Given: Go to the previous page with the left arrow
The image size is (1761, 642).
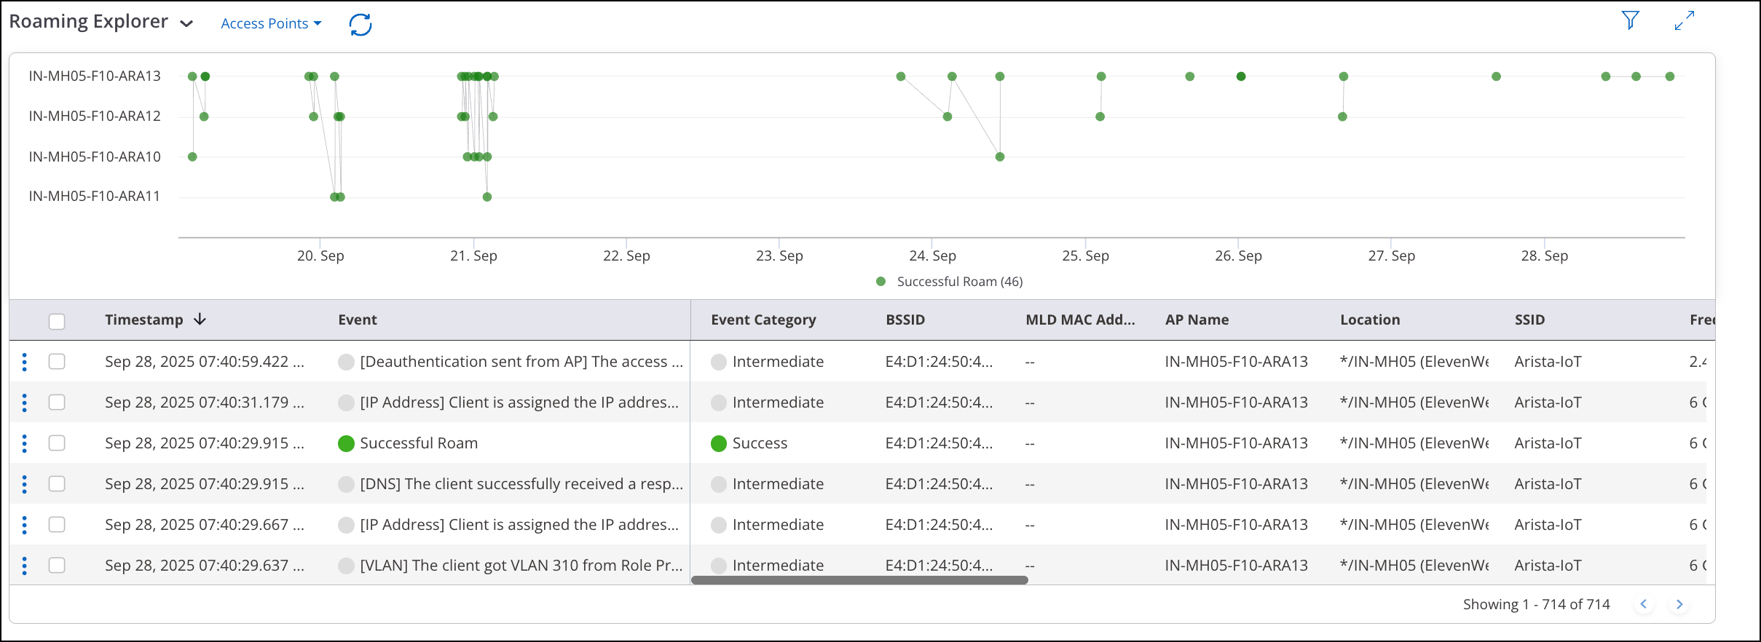Looking at the screenshot, I should [x=1643, y=604].
